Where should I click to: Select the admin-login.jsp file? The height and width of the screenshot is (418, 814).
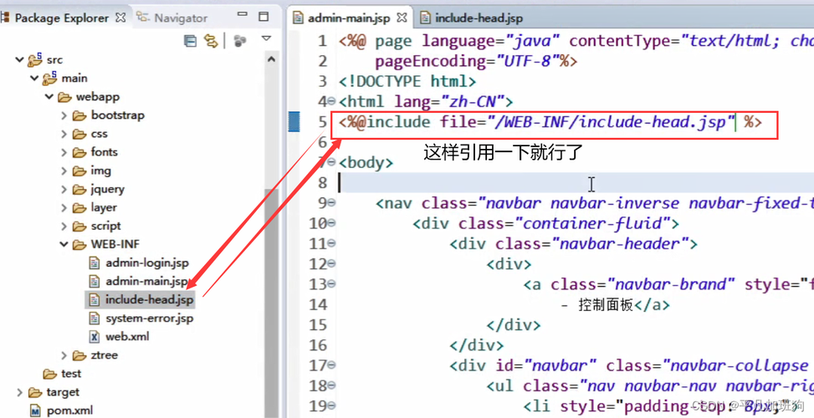click(146, 263)
